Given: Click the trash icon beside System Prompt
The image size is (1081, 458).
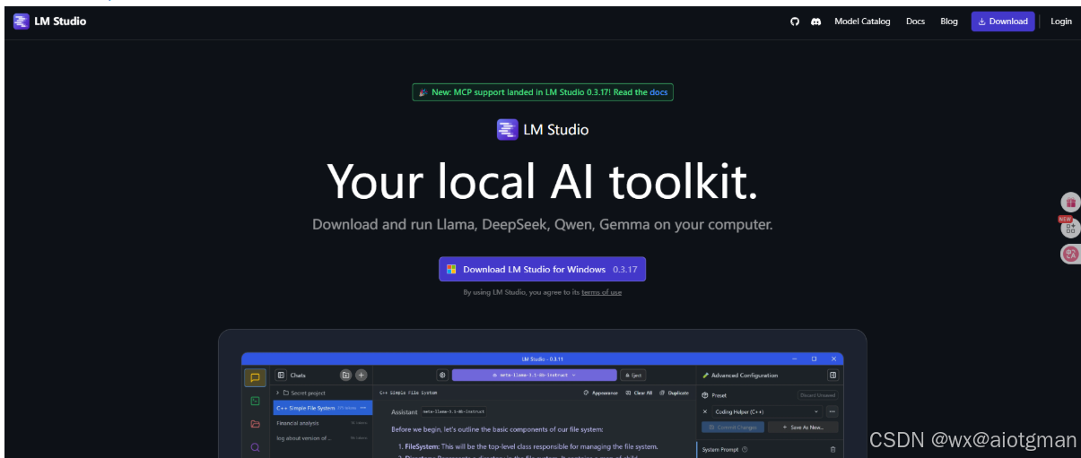Looking at the screenshot, I should 833,449.
